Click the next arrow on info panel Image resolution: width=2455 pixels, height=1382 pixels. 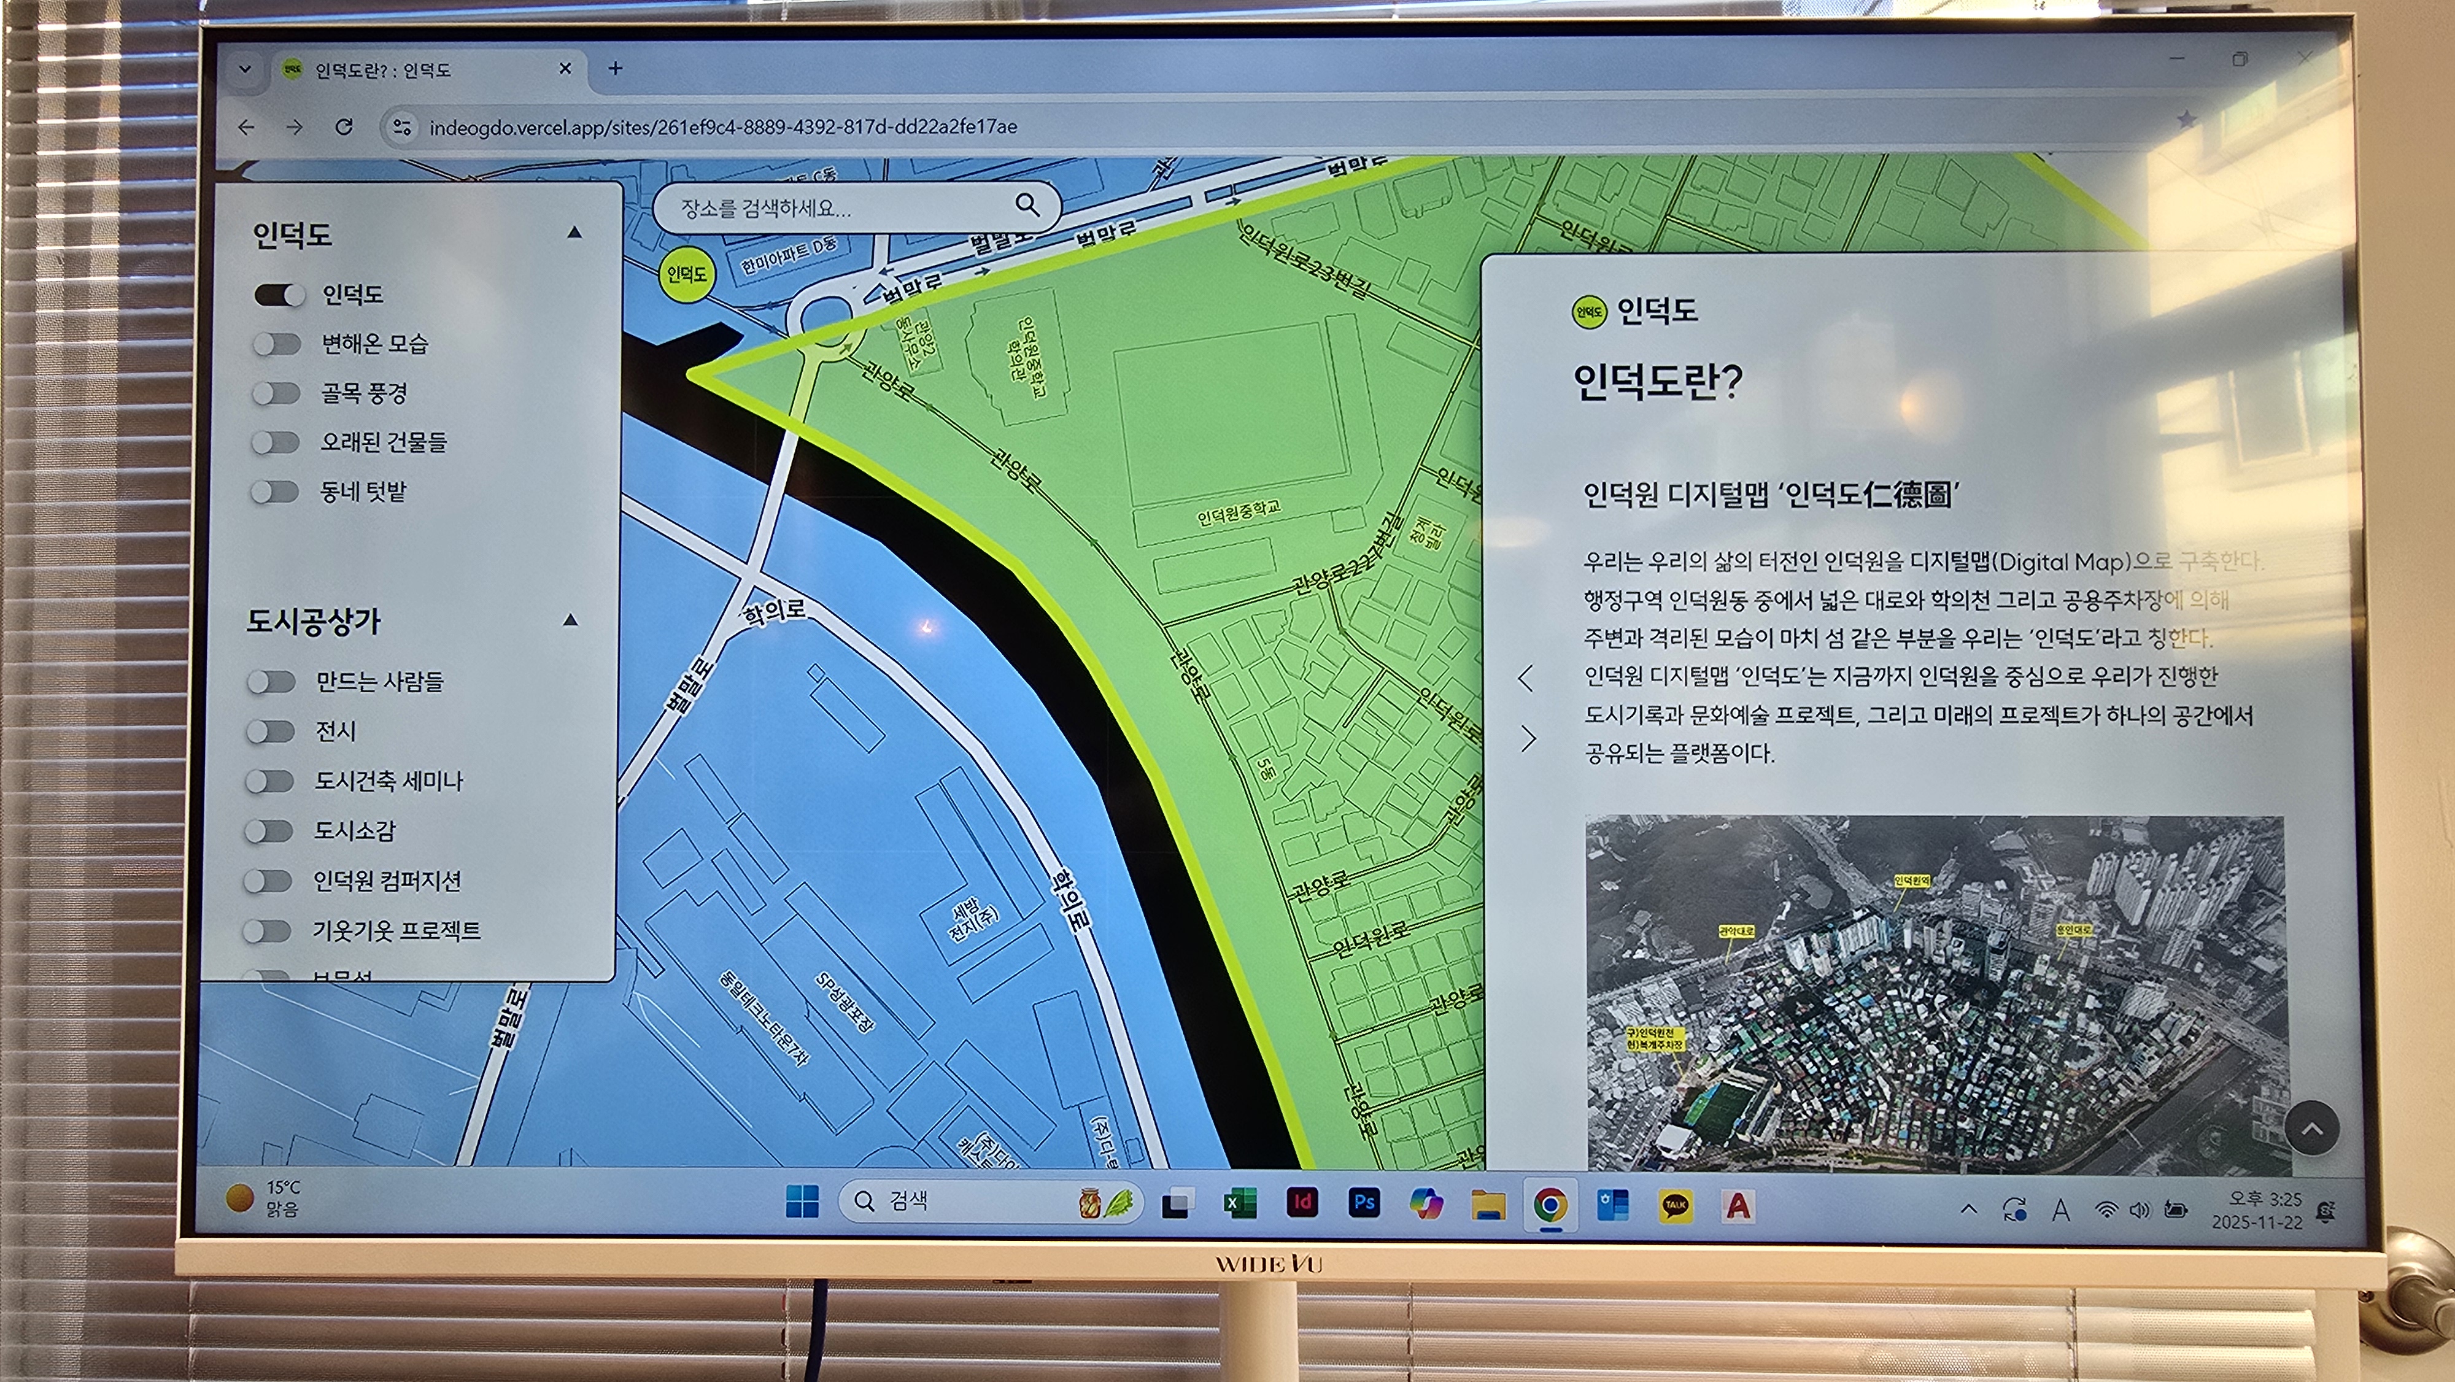tap(1528, 739)
